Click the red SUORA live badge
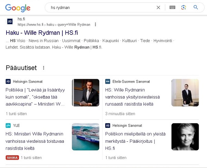Screen dimensions: 207x168 (12, 158)
